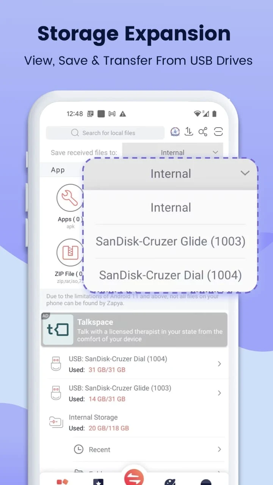Image resolution: width=273 pixels, height=485 pixels.
Task: Expand the Recent row chevron
Action: coord(219,449)
